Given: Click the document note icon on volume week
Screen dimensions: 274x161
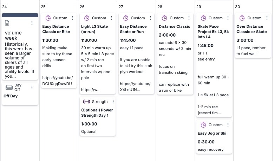Looking at the screenshot, I should [8, 23].
